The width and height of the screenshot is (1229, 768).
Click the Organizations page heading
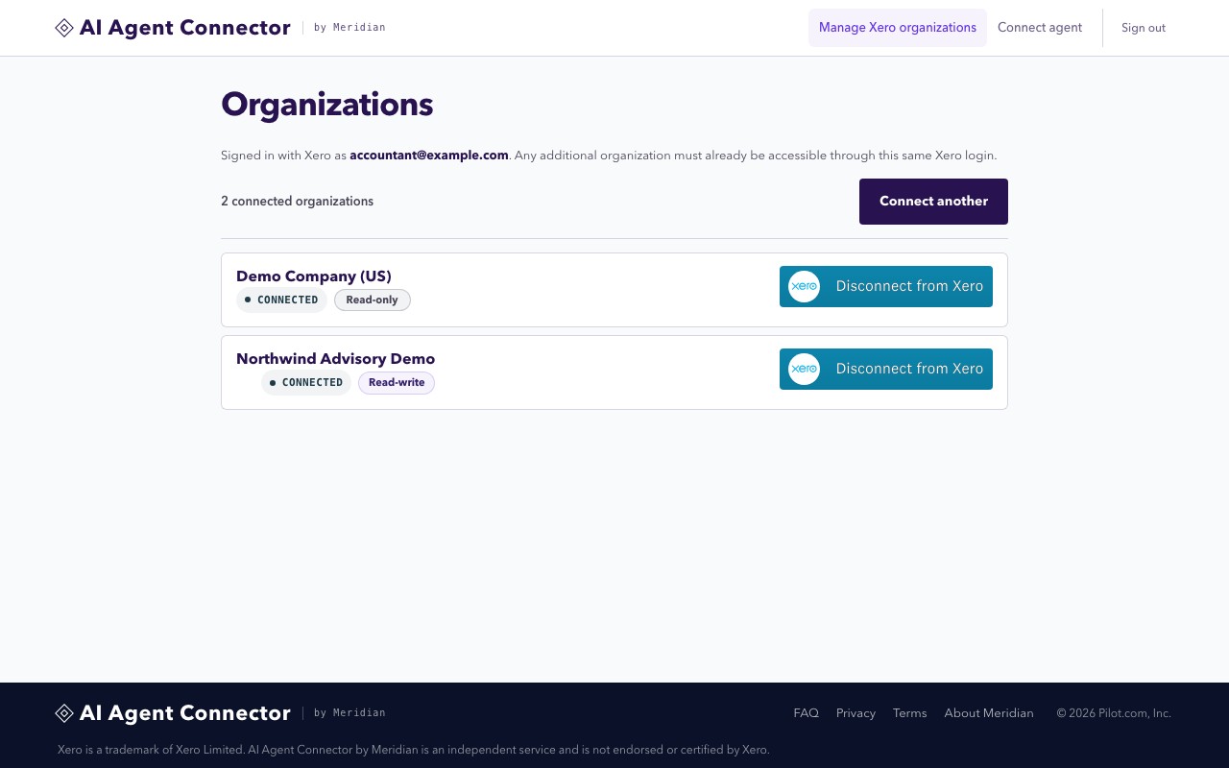coord(327,105)
